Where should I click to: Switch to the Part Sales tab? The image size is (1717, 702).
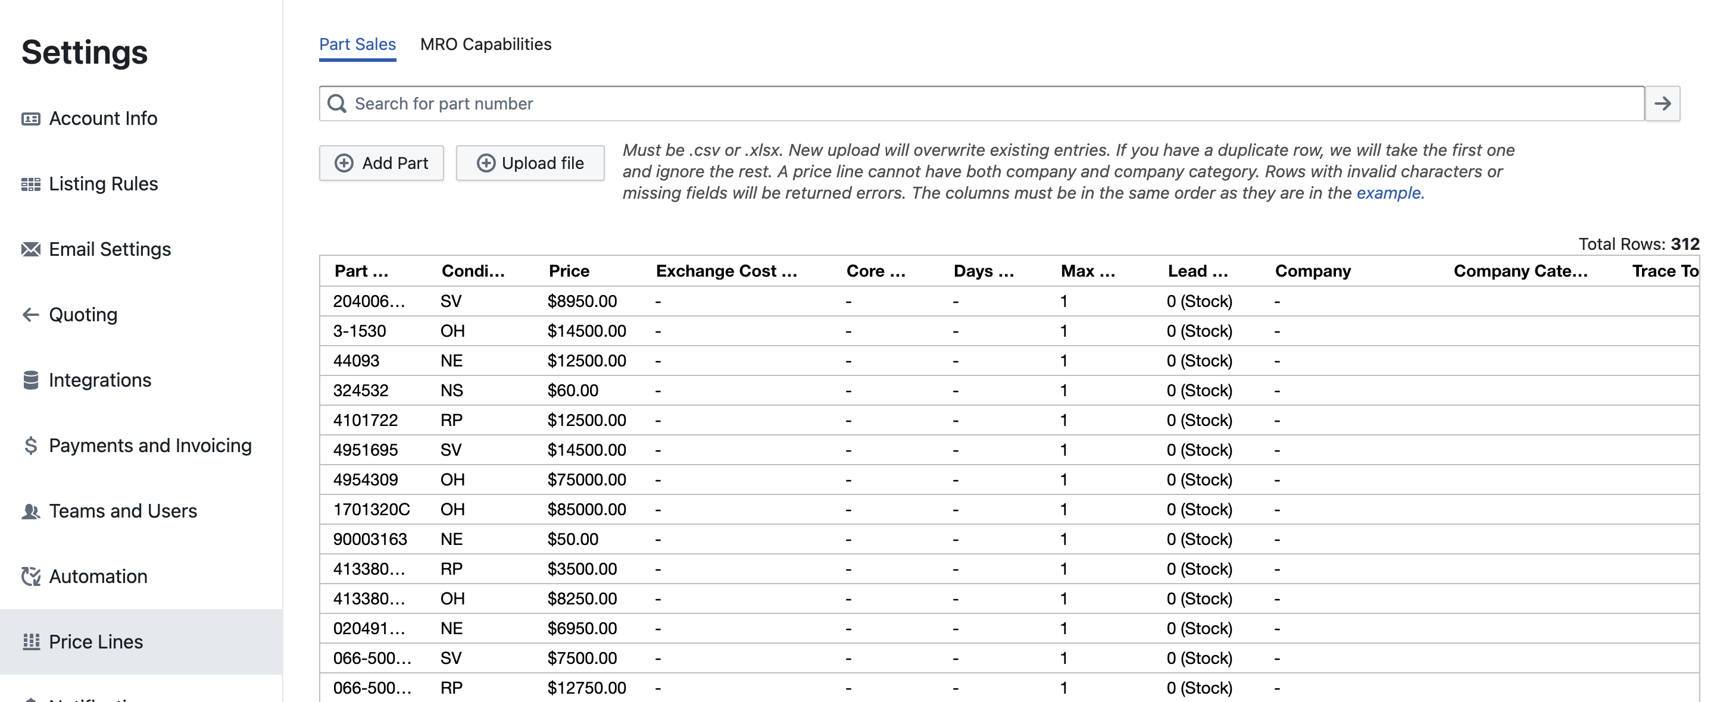tap(357, 44)
